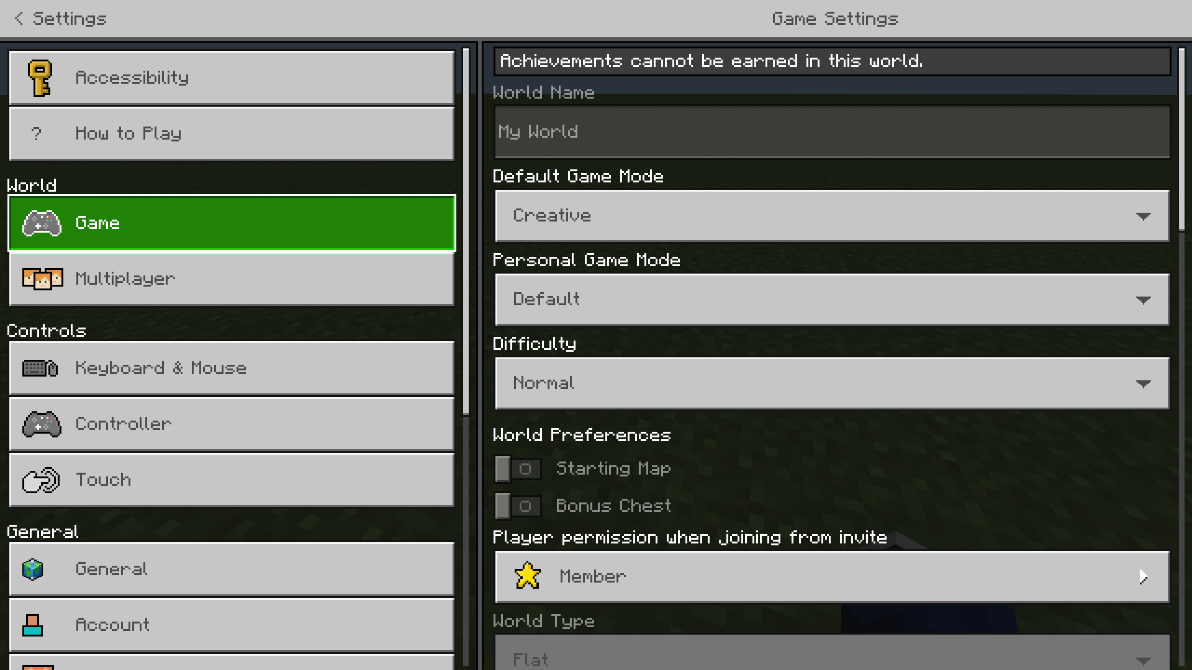Click the Touch hand icon
Screen dimensions: 1192x670
pyautogui.click(x=41, y=480)
